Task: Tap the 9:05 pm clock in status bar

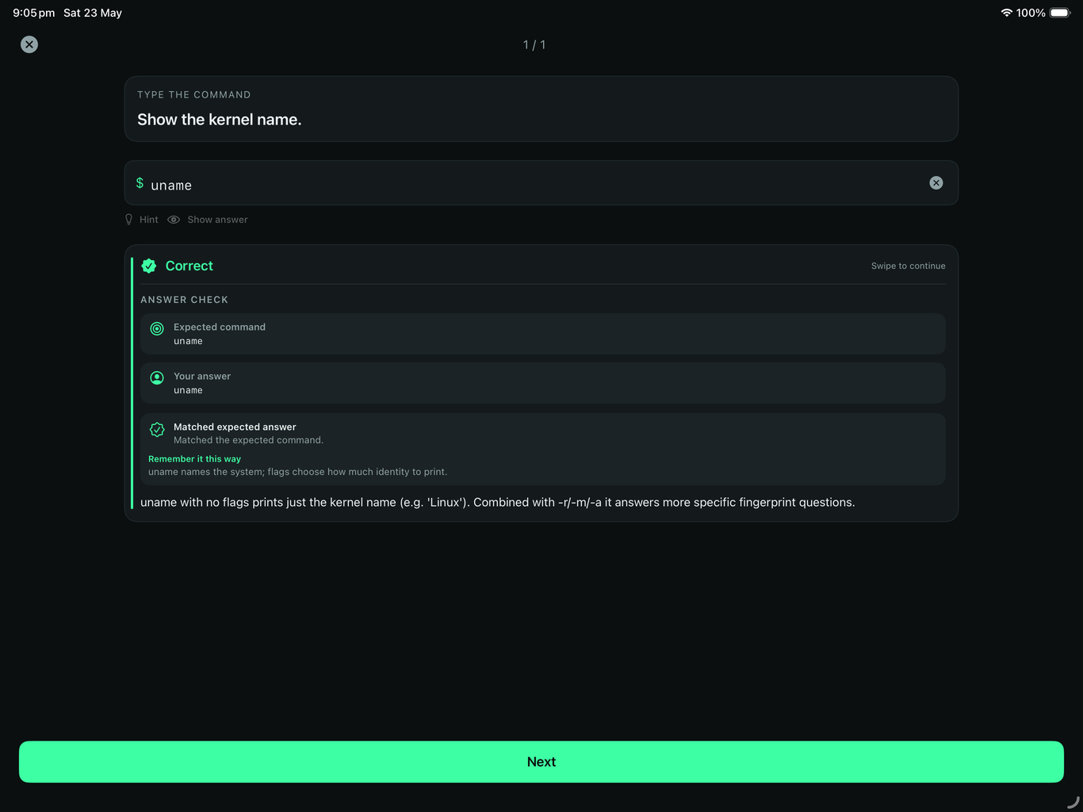Action: tap(34, 13)
